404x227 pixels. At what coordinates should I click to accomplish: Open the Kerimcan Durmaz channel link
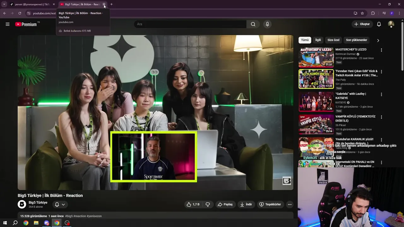[x=345, y=54]
